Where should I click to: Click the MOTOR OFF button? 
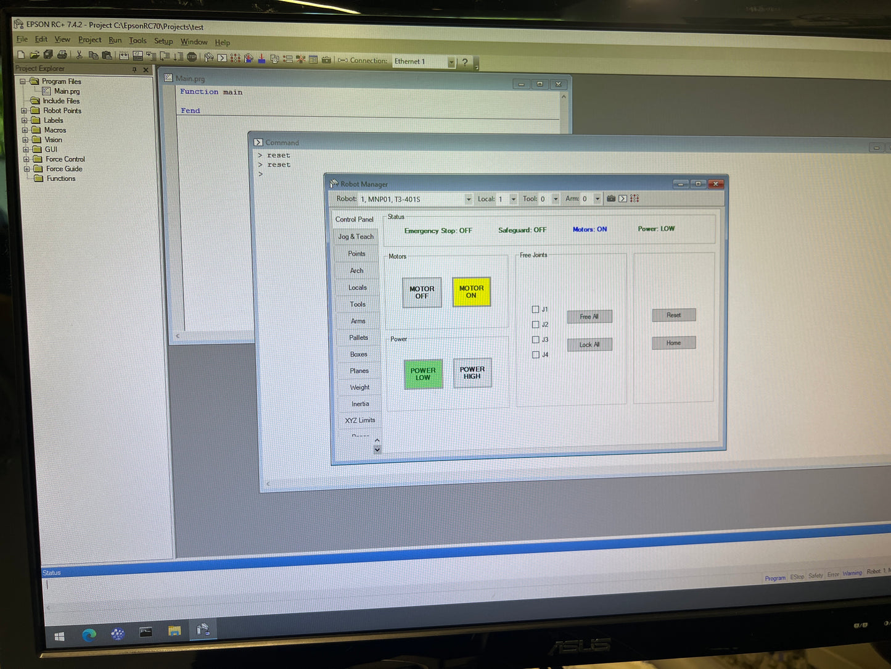pyautogui.click(x=422, y=293)
